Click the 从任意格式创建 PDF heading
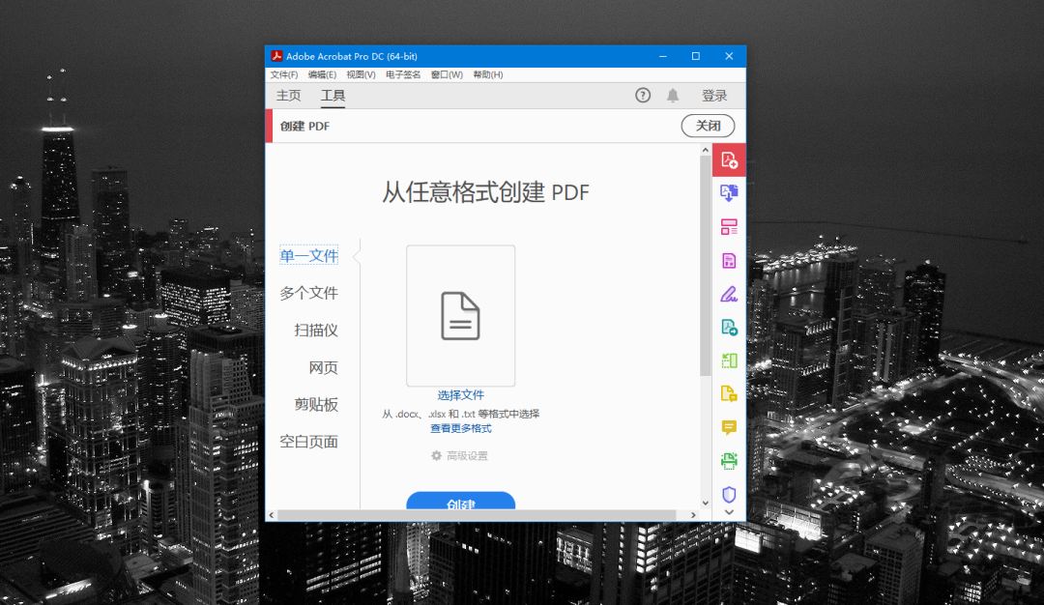The image size is (1044, 605). 485,192
